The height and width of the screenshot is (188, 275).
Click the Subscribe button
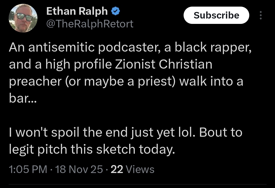tap(216, 15)
